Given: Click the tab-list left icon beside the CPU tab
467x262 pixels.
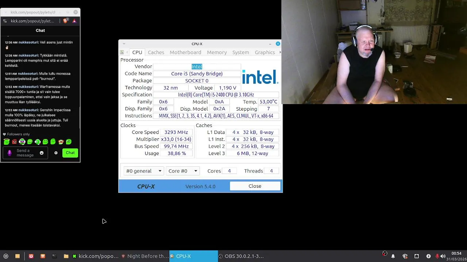Looking at the screenshot, I should [122, 52].
